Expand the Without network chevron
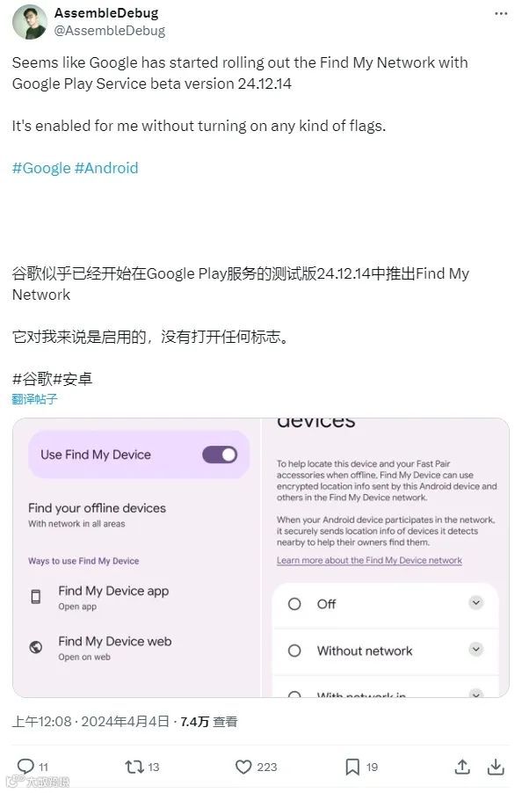The height and width of the screenshot is (793, 522). [x=475, y=649]
